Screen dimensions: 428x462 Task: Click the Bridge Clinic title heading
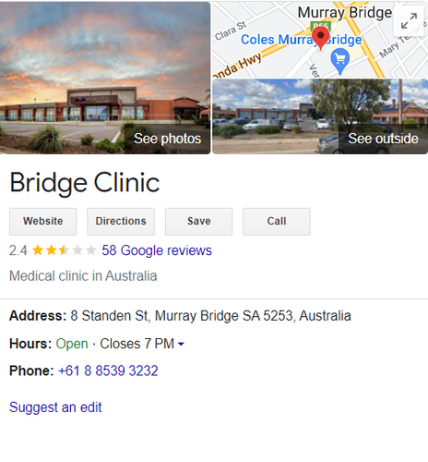coord(85,183)
